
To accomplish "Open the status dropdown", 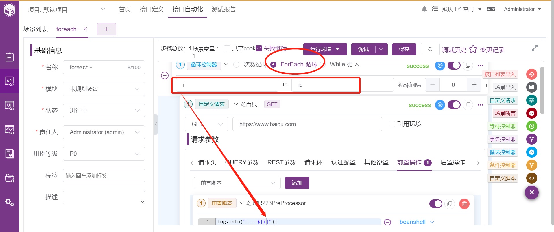I will click(104, 111).
